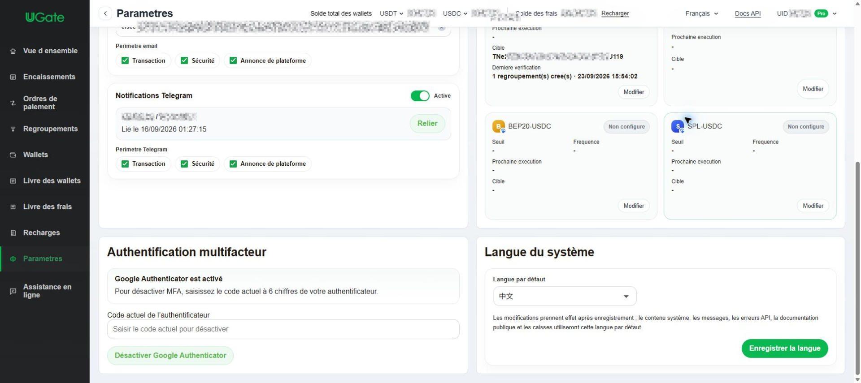
Task: Click the Assistance en ligne chat icon
Action: [13, 291]
